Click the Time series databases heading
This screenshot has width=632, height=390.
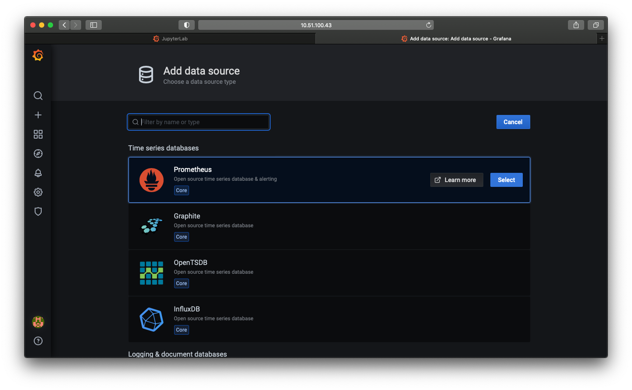coord(164,148)
